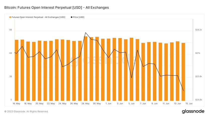Click the final price drop point on the line
Image resolution: width=209 pixels, height=117 pixels.
click(183, 90)
